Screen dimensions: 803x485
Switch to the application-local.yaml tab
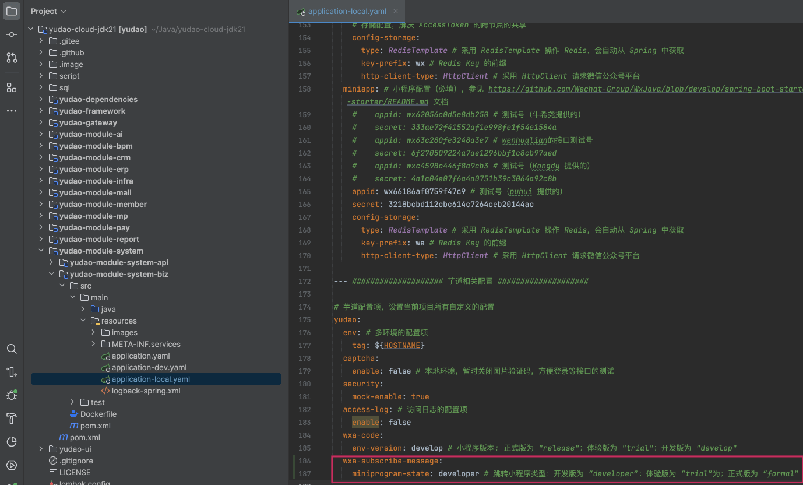click(346, 12)
